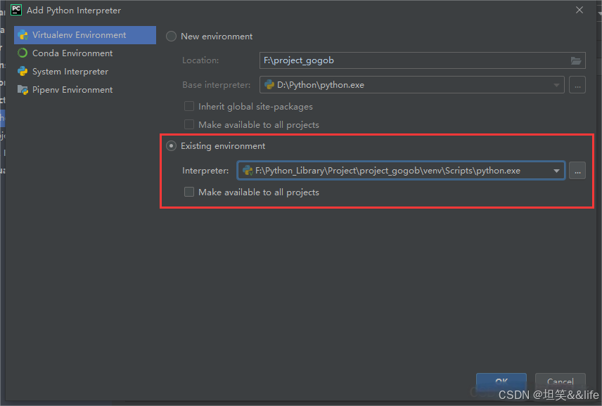
Task: Click the Cancel button
Action: 560,381
